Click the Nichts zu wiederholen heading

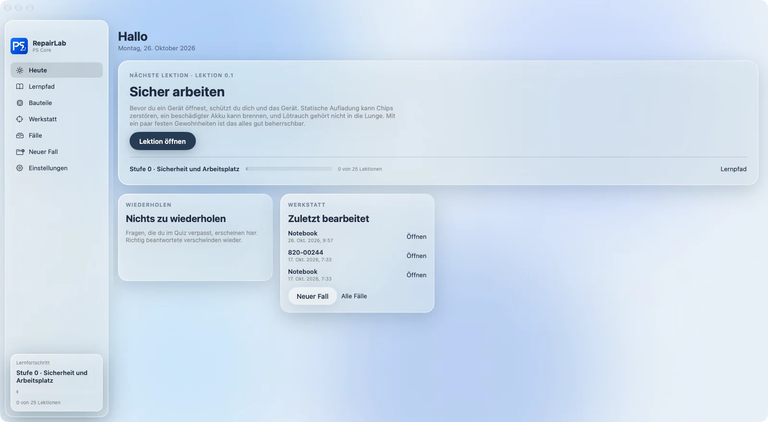click(x=176, y=219)
